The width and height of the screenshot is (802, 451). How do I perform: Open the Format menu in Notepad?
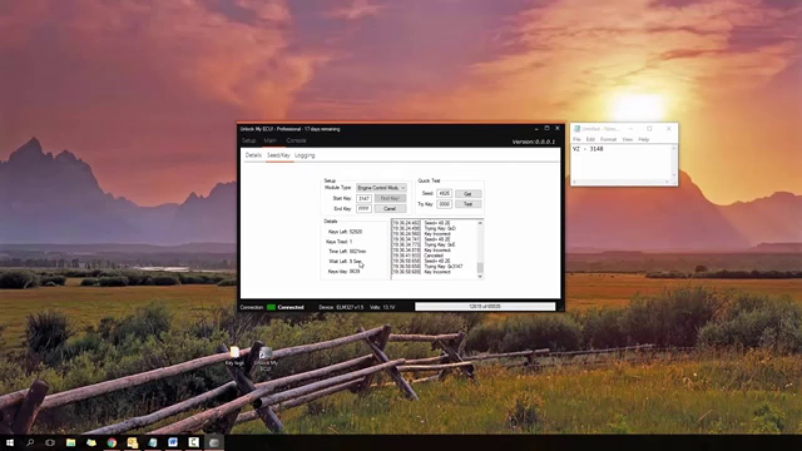click(x=608, y=140)
